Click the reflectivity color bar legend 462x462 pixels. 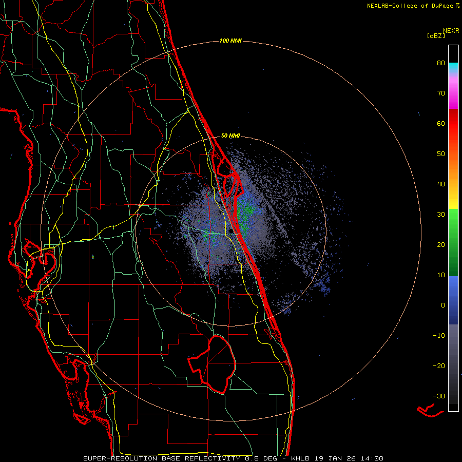click(453, 228)
